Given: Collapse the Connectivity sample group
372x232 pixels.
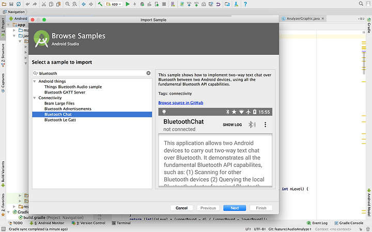Looking at the screenshot, I should 35,98.
